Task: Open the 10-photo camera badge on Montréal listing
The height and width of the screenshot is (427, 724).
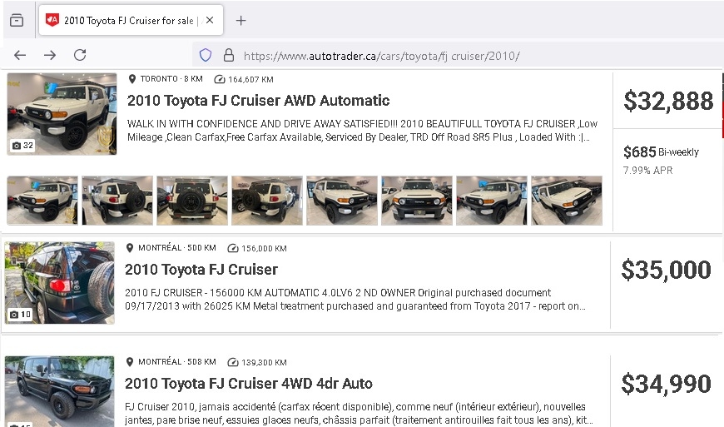Action: (20, 315)
